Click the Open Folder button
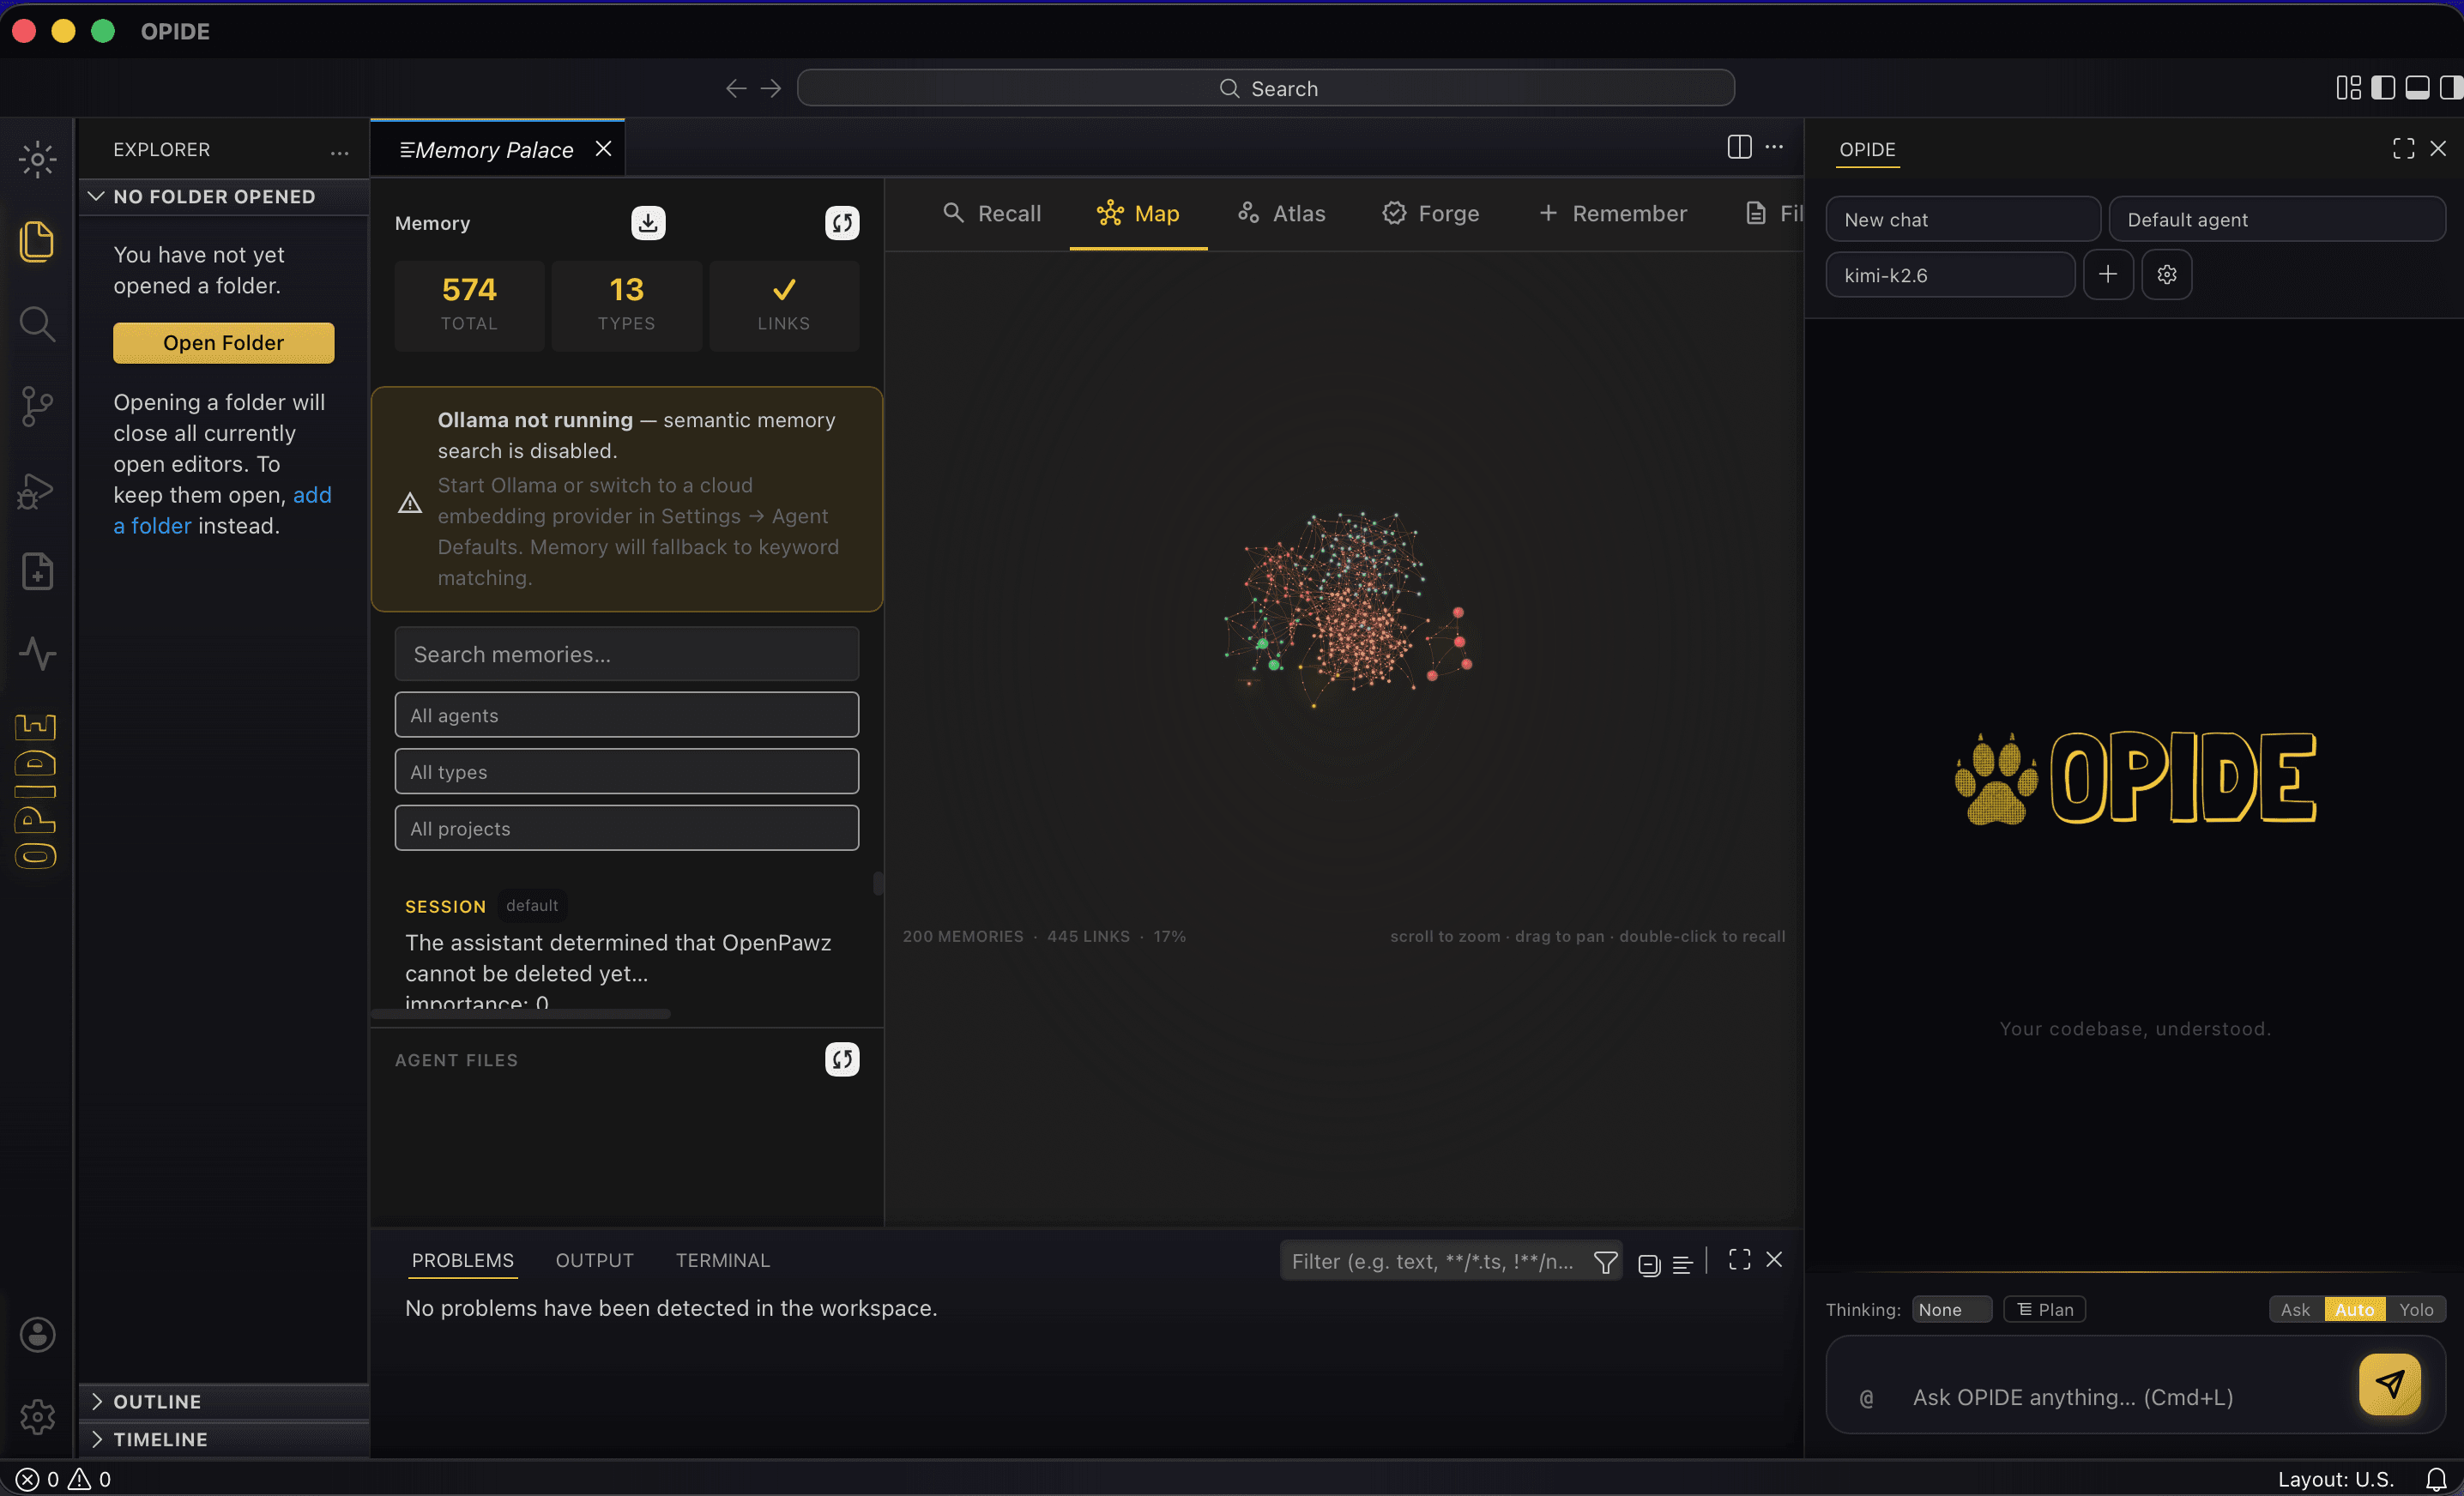This screenshot has width=2464, height=1496. pos(223,343)
